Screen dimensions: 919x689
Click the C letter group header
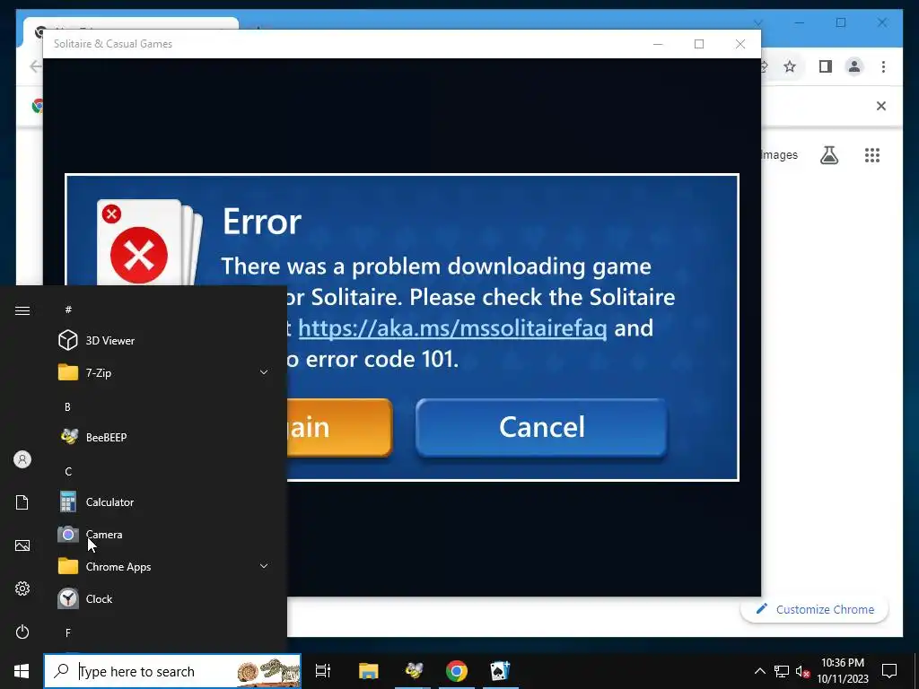pyautogui.click(x=68, y=471)
